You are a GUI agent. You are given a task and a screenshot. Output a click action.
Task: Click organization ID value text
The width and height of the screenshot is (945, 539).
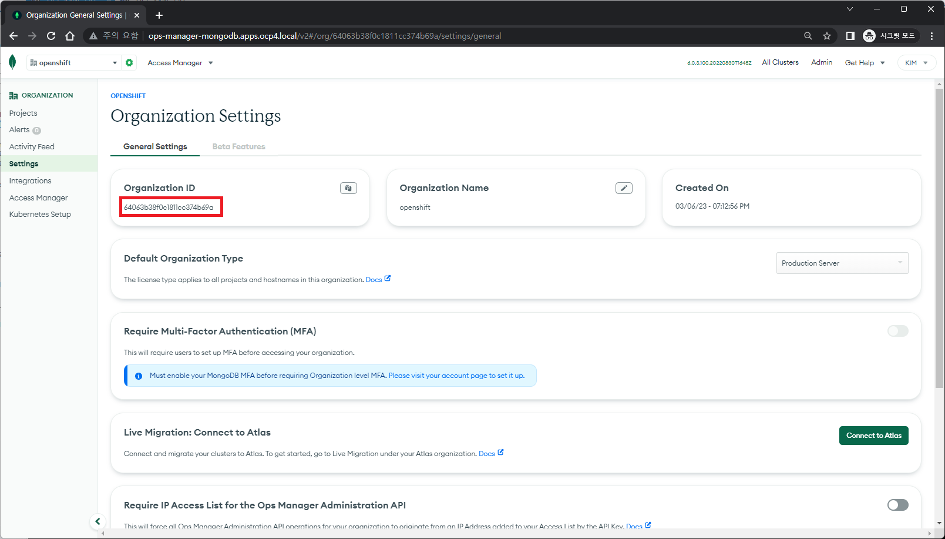click(169, 207)
